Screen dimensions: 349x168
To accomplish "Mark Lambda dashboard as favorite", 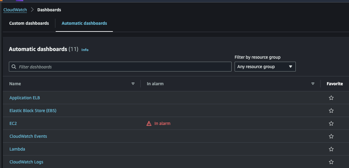I will (x=331, y=149).
